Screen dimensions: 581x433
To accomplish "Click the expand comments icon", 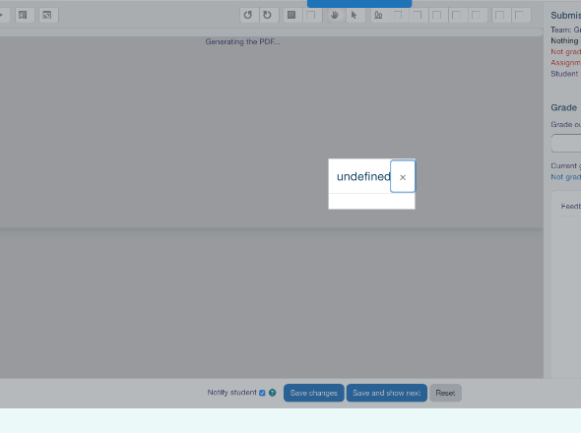I will click(x=47, y=15).
